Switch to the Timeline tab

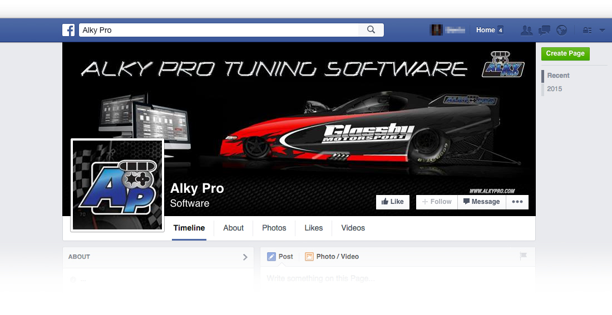(189, 228)
